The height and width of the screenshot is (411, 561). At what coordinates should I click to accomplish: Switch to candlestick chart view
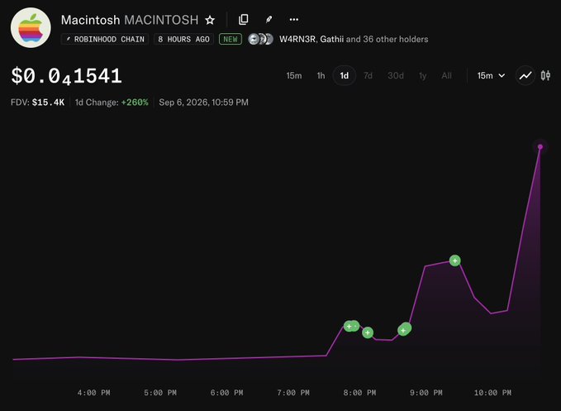pyautogui.click(x=545, y=75)
